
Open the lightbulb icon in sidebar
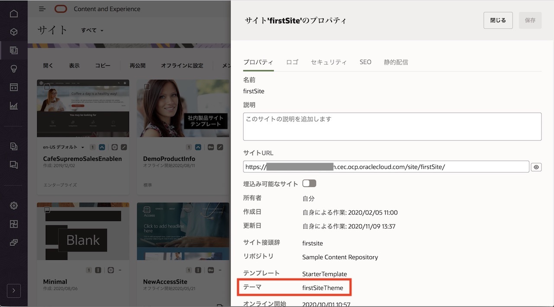(14, 69)
